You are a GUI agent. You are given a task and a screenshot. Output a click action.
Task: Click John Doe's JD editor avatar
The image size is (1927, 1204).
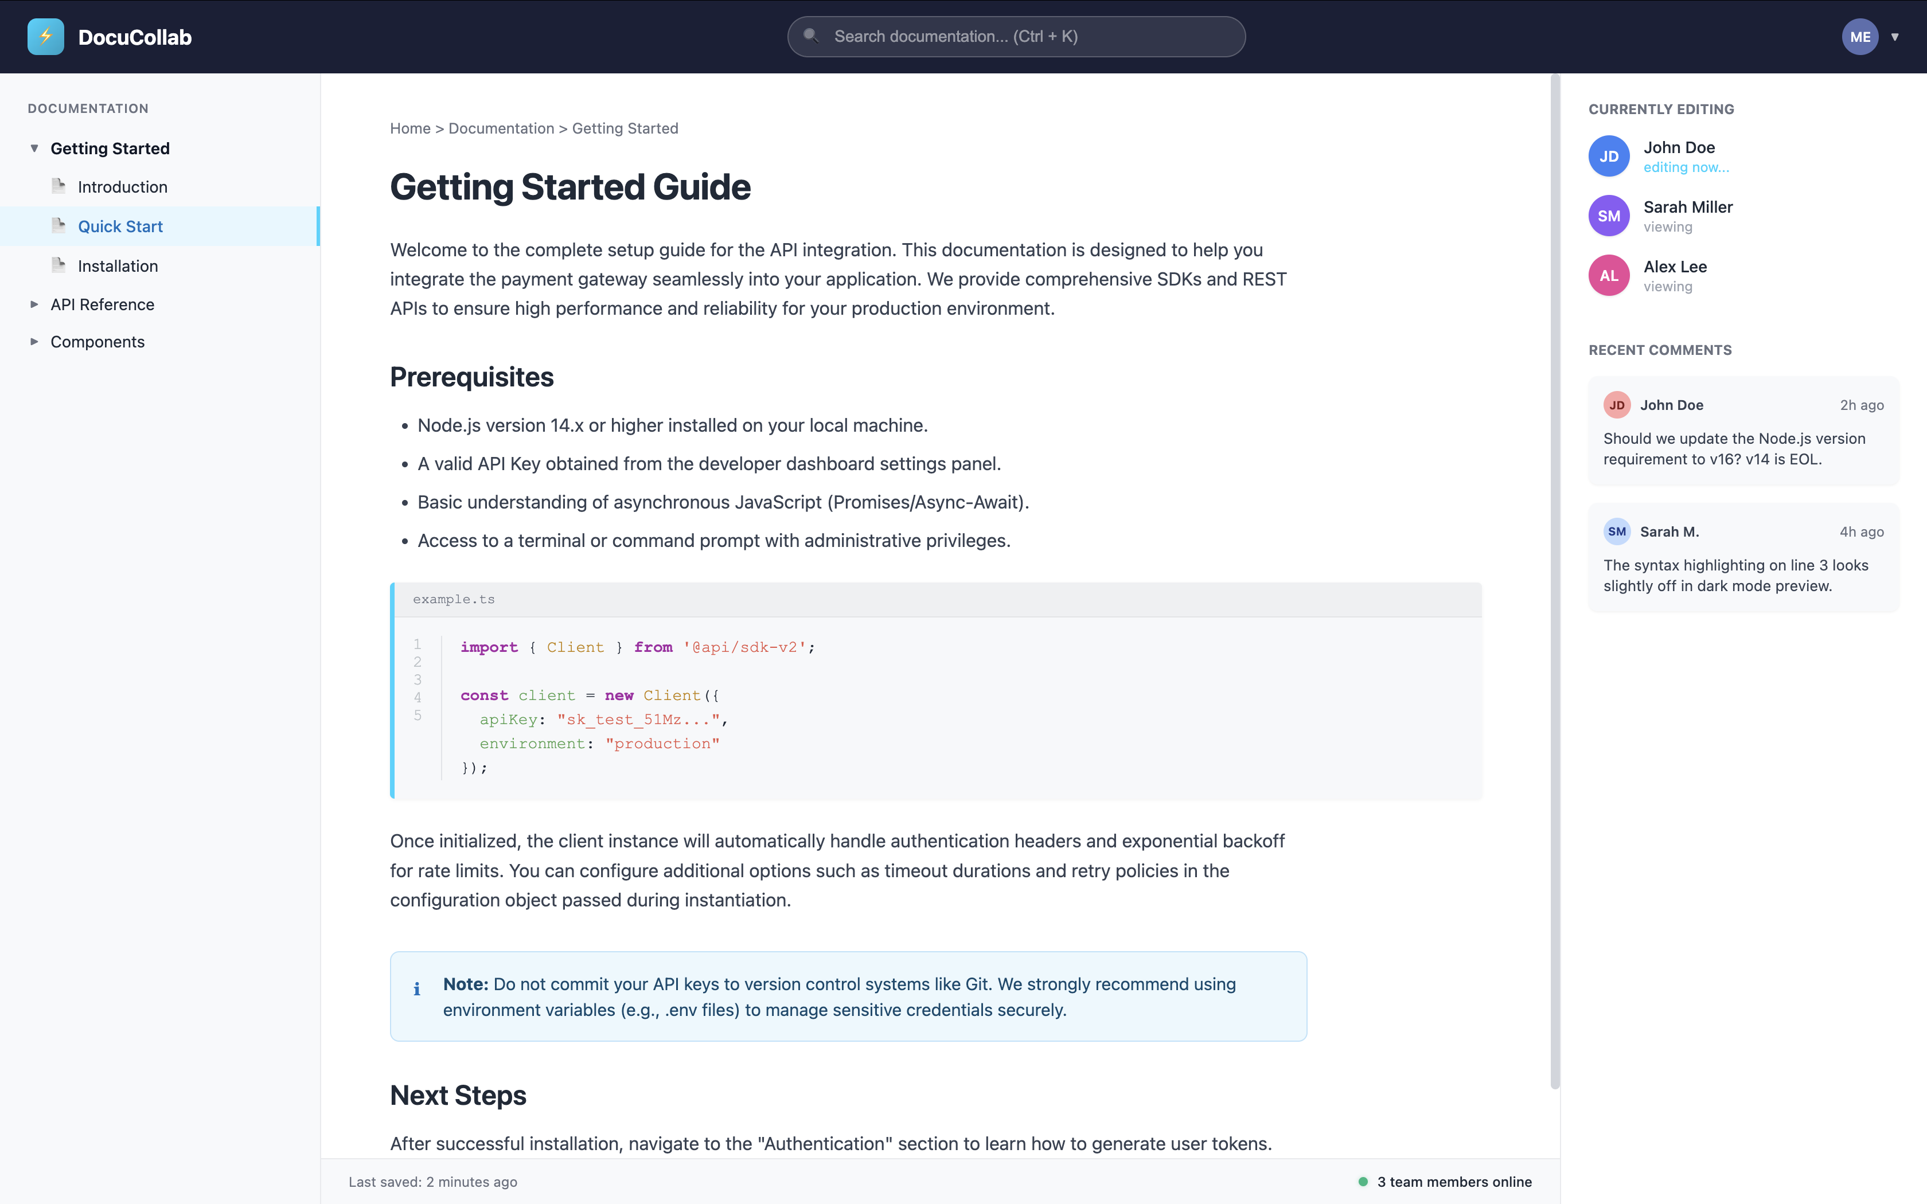click(x=1609, y=156)
